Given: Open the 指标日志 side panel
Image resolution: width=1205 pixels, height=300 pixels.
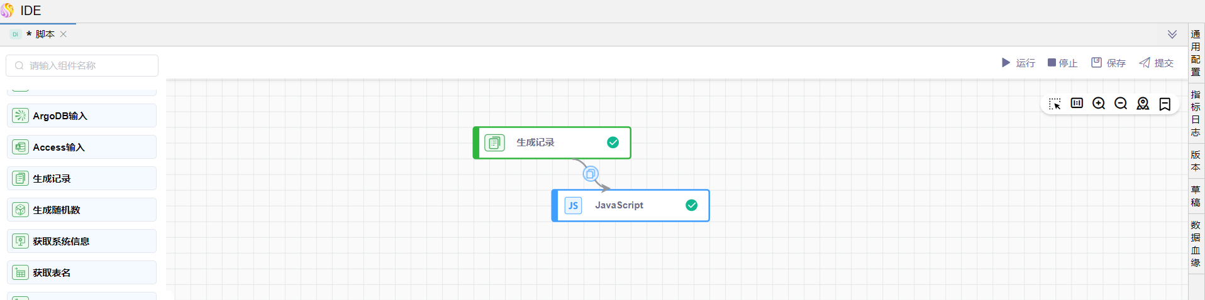Looking at the screenshot, I should pos(1196,114).
